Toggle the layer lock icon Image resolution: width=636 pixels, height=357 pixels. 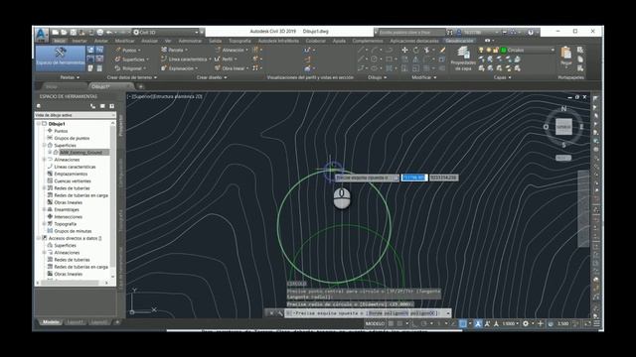tap(496, 51)
